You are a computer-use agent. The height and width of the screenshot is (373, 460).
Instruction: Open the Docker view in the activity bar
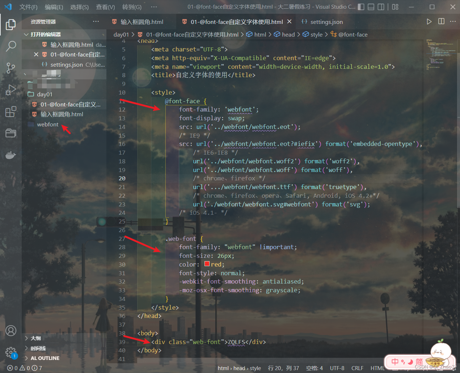click(x=11, y=155)
